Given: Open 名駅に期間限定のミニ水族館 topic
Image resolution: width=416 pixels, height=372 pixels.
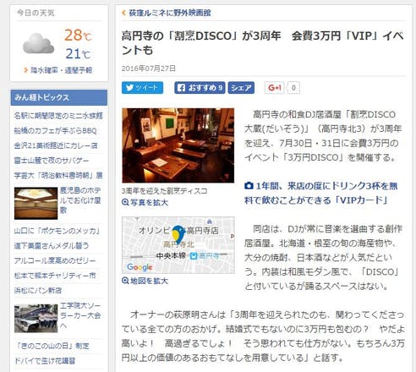Looking at the screenshot, I should click(x=58, y=116).
